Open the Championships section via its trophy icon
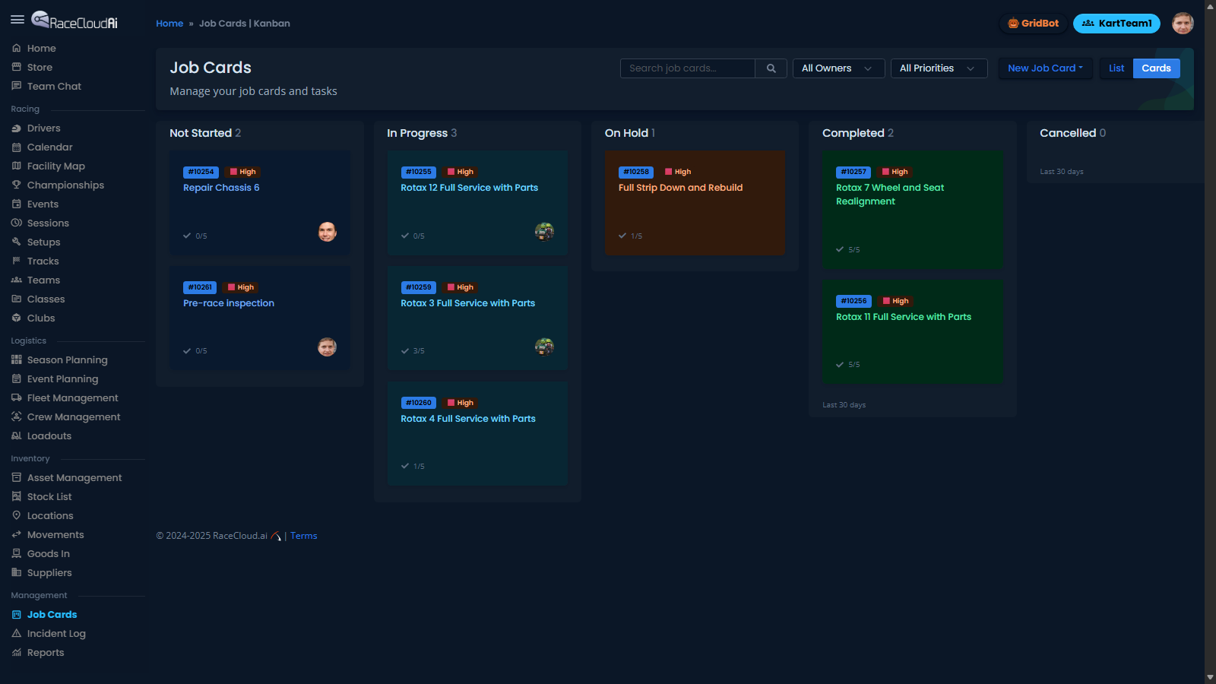The width and height of the screenshot is (1216, 684). [17, 185]
